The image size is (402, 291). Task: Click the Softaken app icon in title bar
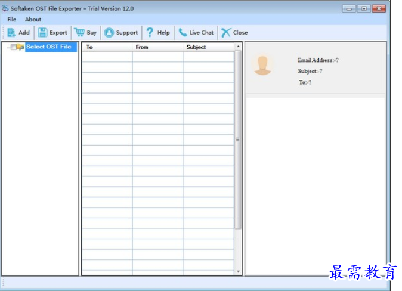[5, 8]
